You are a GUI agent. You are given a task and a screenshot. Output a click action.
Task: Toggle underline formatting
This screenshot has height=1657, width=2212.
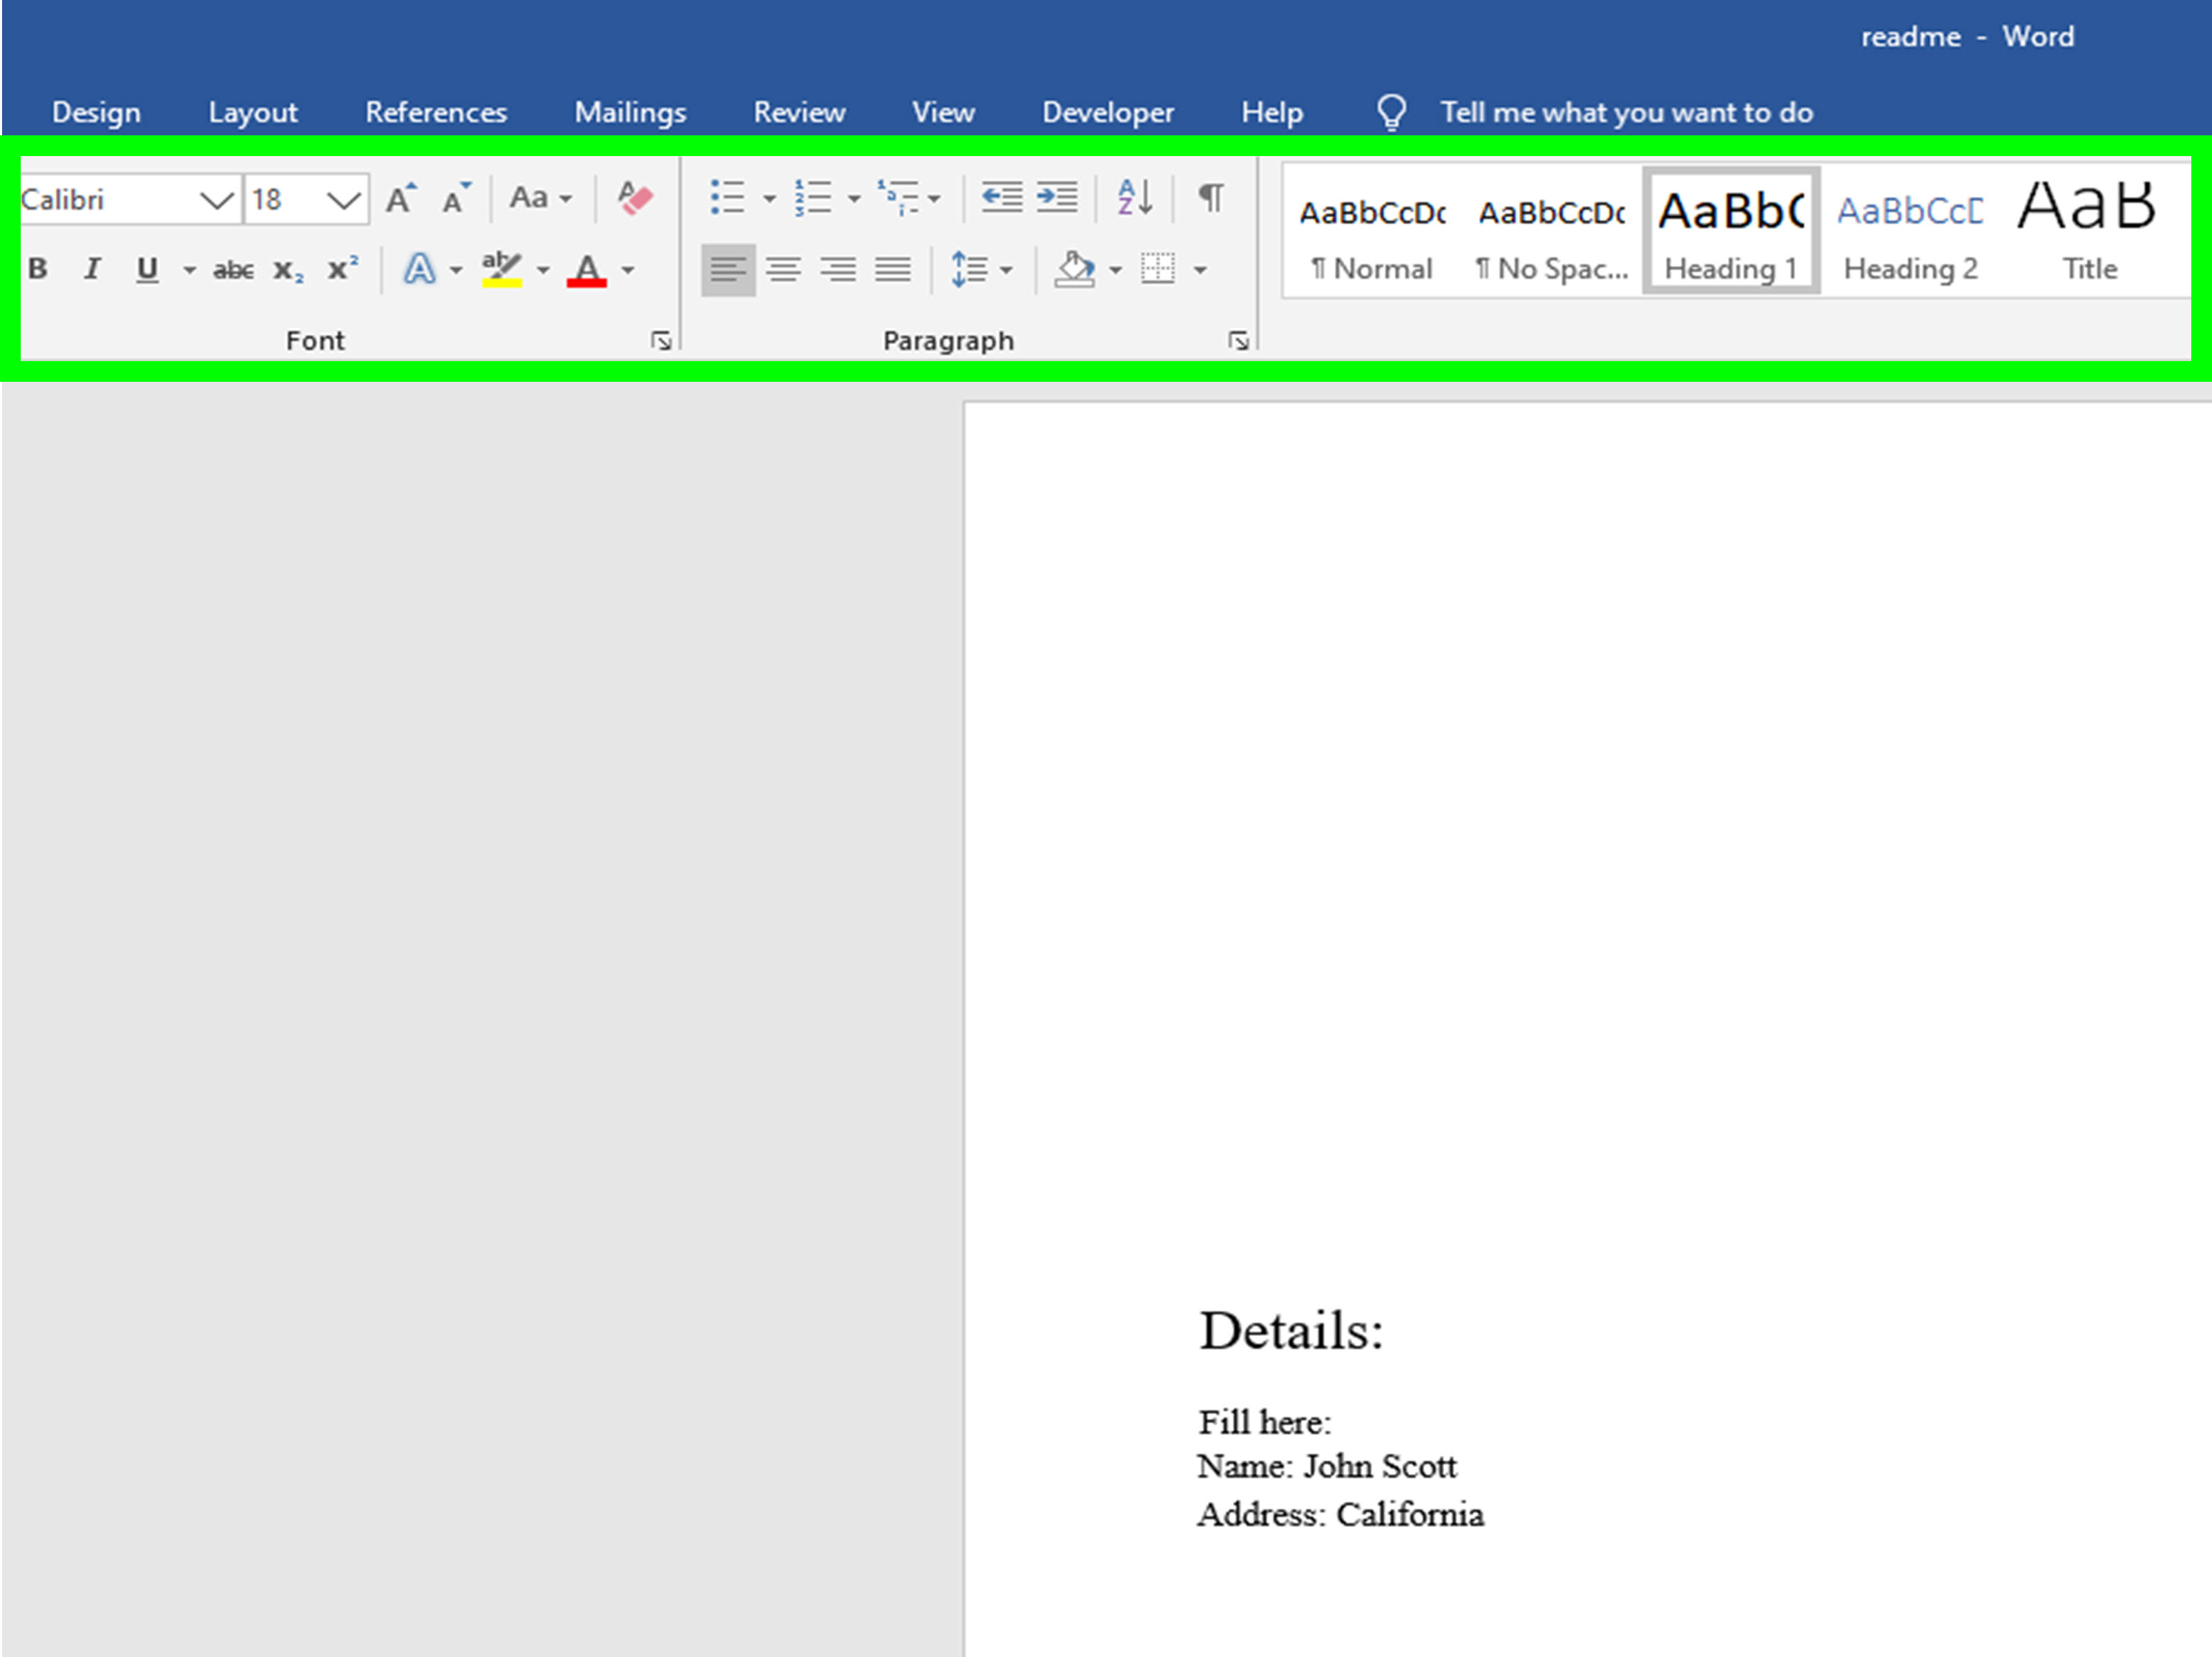147,269
